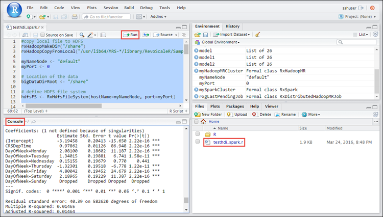Open the Import Dataset dropdown
383x217 pixels.
[x=232, y=35]
